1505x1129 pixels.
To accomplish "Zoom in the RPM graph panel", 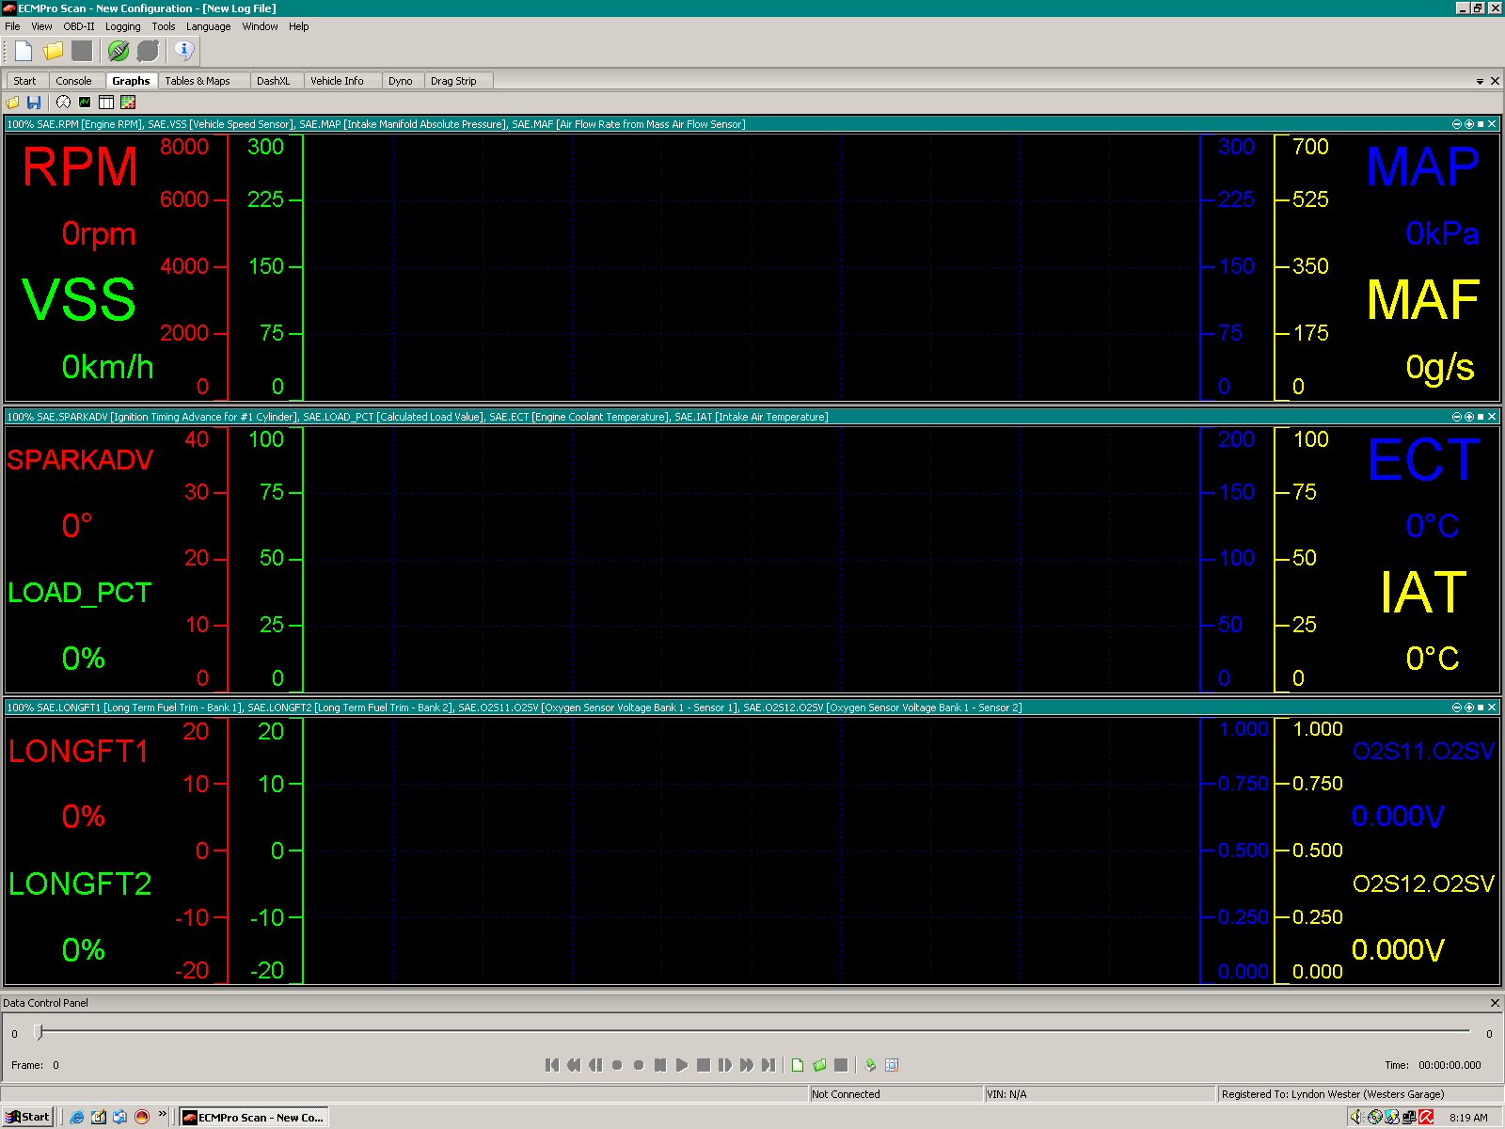I will pyautogui.click(x=1468, y=124).
